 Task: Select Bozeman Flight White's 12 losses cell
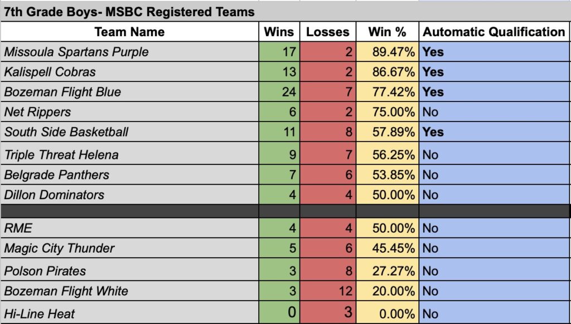pos(328,291)
